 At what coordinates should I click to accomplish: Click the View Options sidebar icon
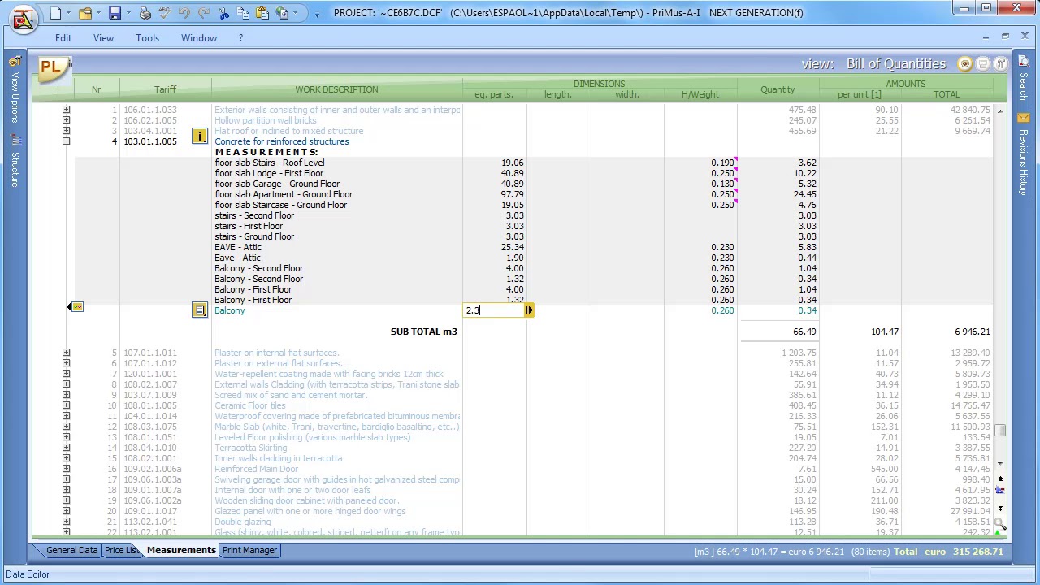[15, 61]
